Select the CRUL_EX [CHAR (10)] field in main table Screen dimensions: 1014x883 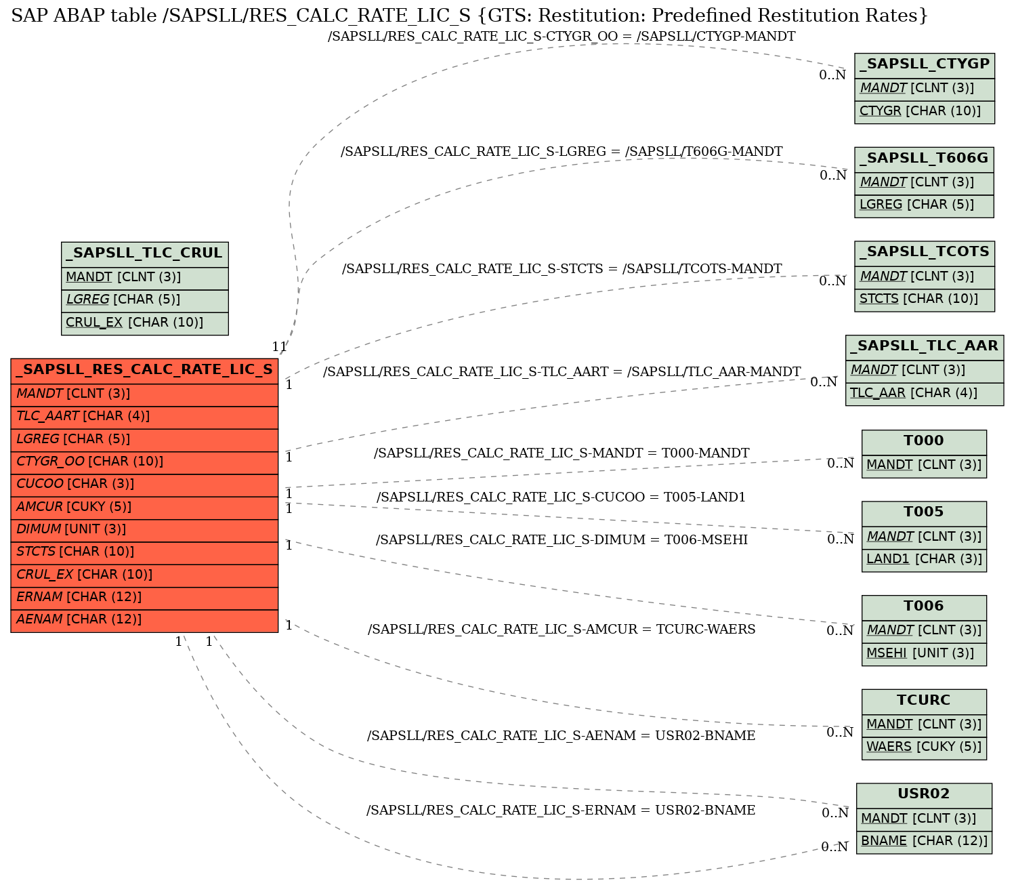coord(144,575)
